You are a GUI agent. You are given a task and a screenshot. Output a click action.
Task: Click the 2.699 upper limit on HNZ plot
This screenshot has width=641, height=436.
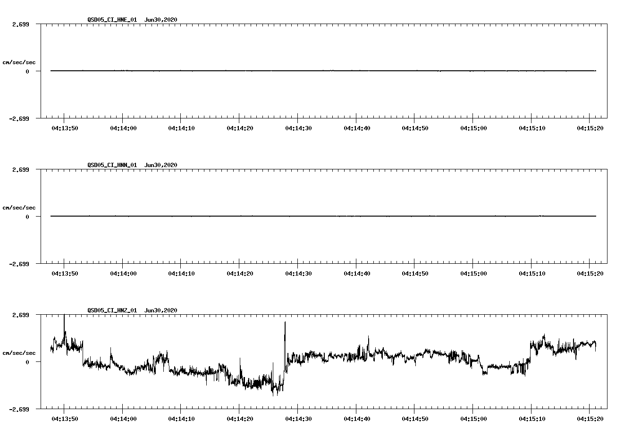20,315
